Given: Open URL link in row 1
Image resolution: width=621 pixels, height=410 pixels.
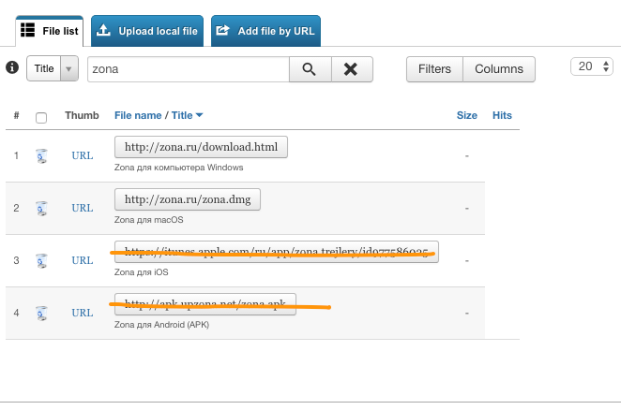Looking at the screenshot, I should 83,155.
